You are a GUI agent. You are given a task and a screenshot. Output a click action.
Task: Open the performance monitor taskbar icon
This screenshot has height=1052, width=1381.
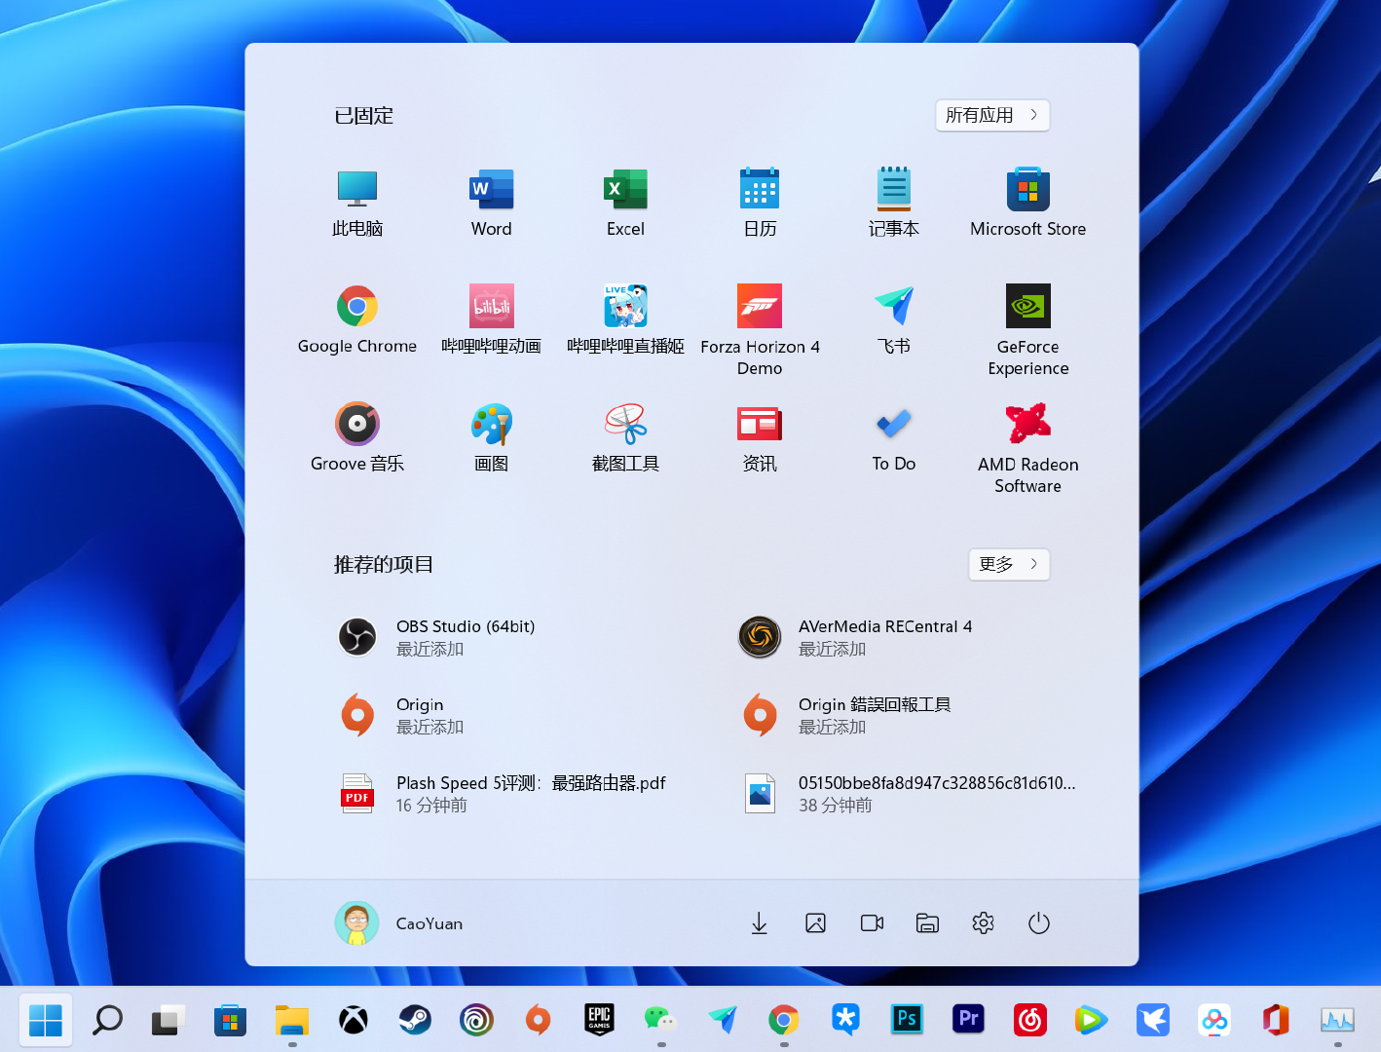(1337, 1020)
